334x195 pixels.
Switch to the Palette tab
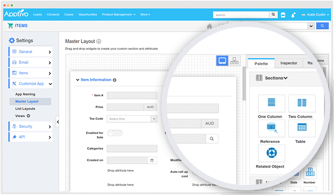tap(261, 64)
